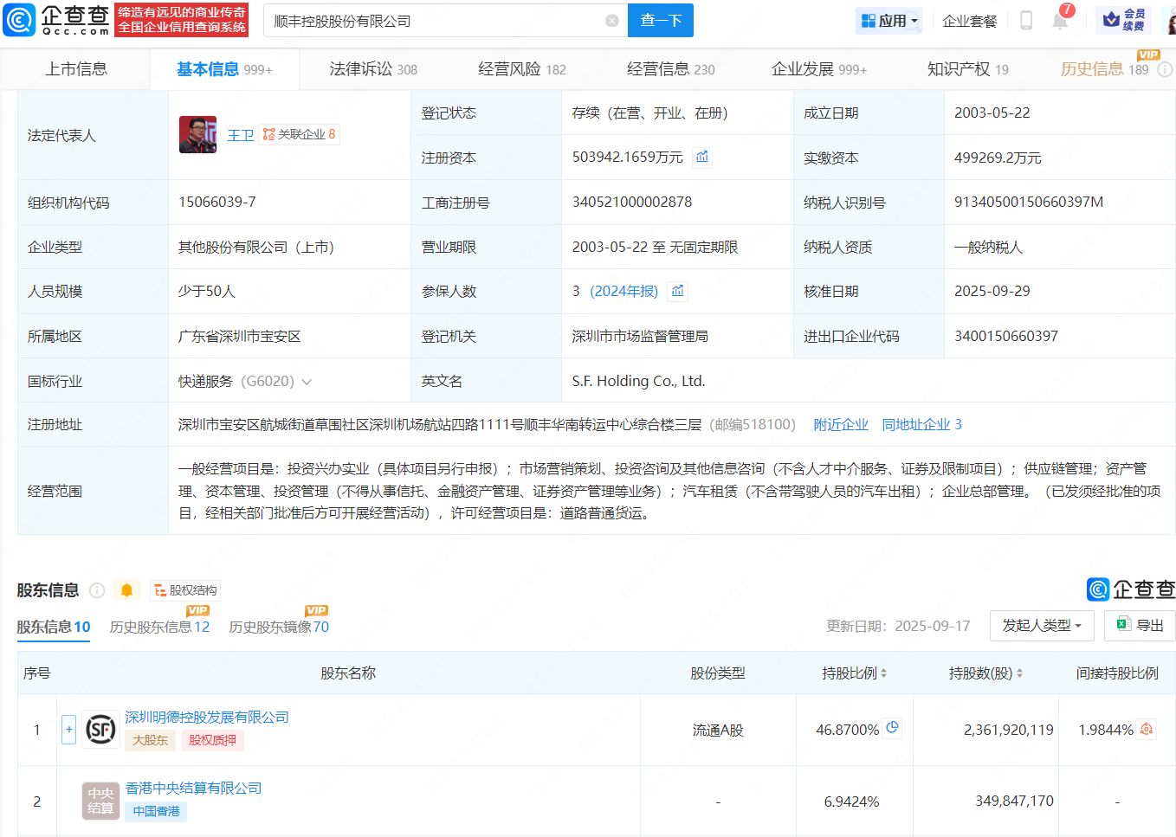Click the mobile phone icon in header
This screenshot has height=837, width=1176.
(x=1026, y=21)
